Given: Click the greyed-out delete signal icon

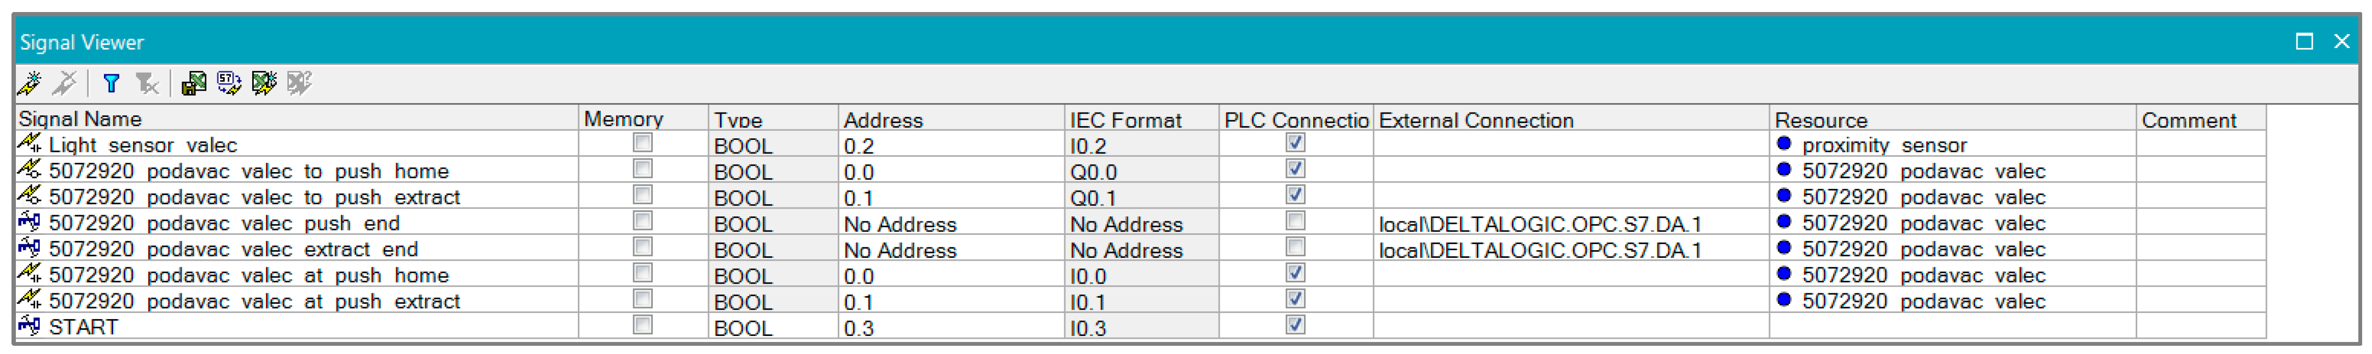Looking at the screenshot, I should click(65, 84).
